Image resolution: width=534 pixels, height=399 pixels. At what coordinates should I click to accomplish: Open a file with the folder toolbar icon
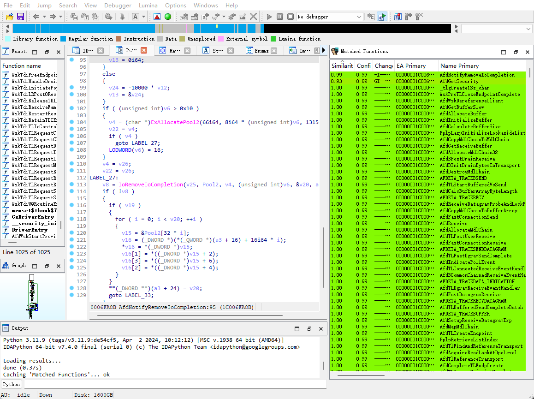[x=8, y=17]
